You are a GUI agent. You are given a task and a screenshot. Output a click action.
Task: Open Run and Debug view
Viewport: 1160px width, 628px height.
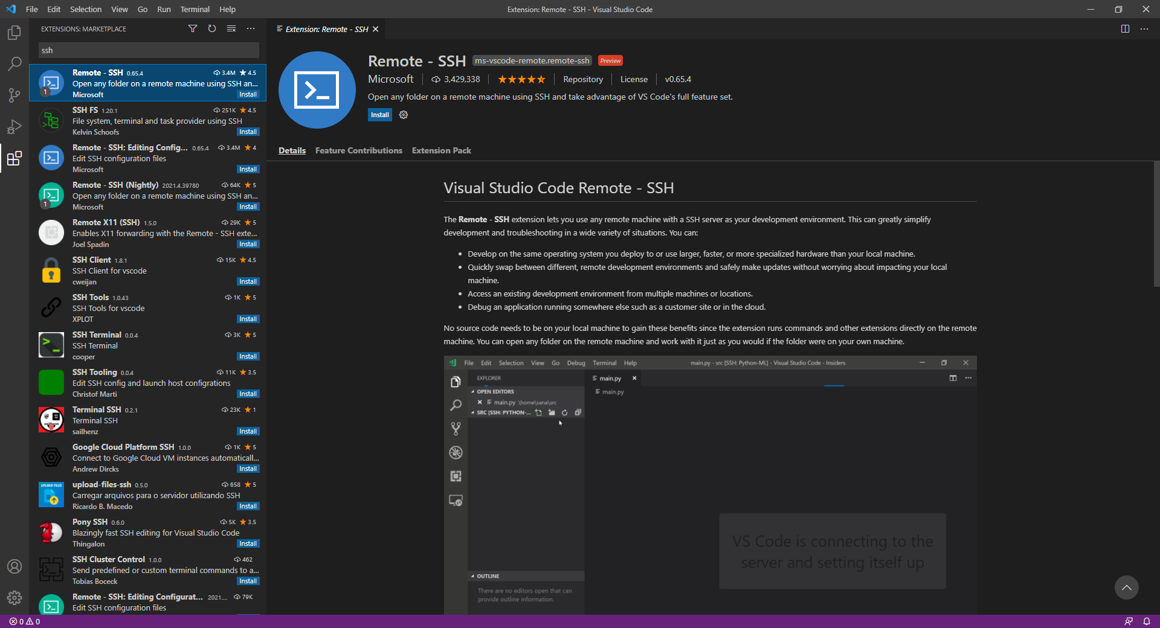point(14,127)
